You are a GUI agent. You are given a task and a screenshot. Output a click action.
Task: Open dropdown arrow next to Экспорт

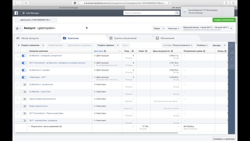225,45
